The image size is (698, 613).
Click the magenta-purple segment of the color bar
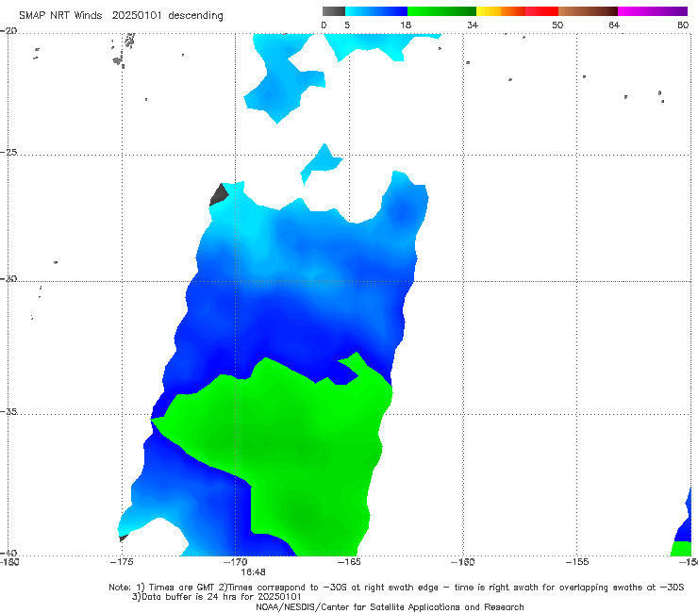(x=653, y=11)
